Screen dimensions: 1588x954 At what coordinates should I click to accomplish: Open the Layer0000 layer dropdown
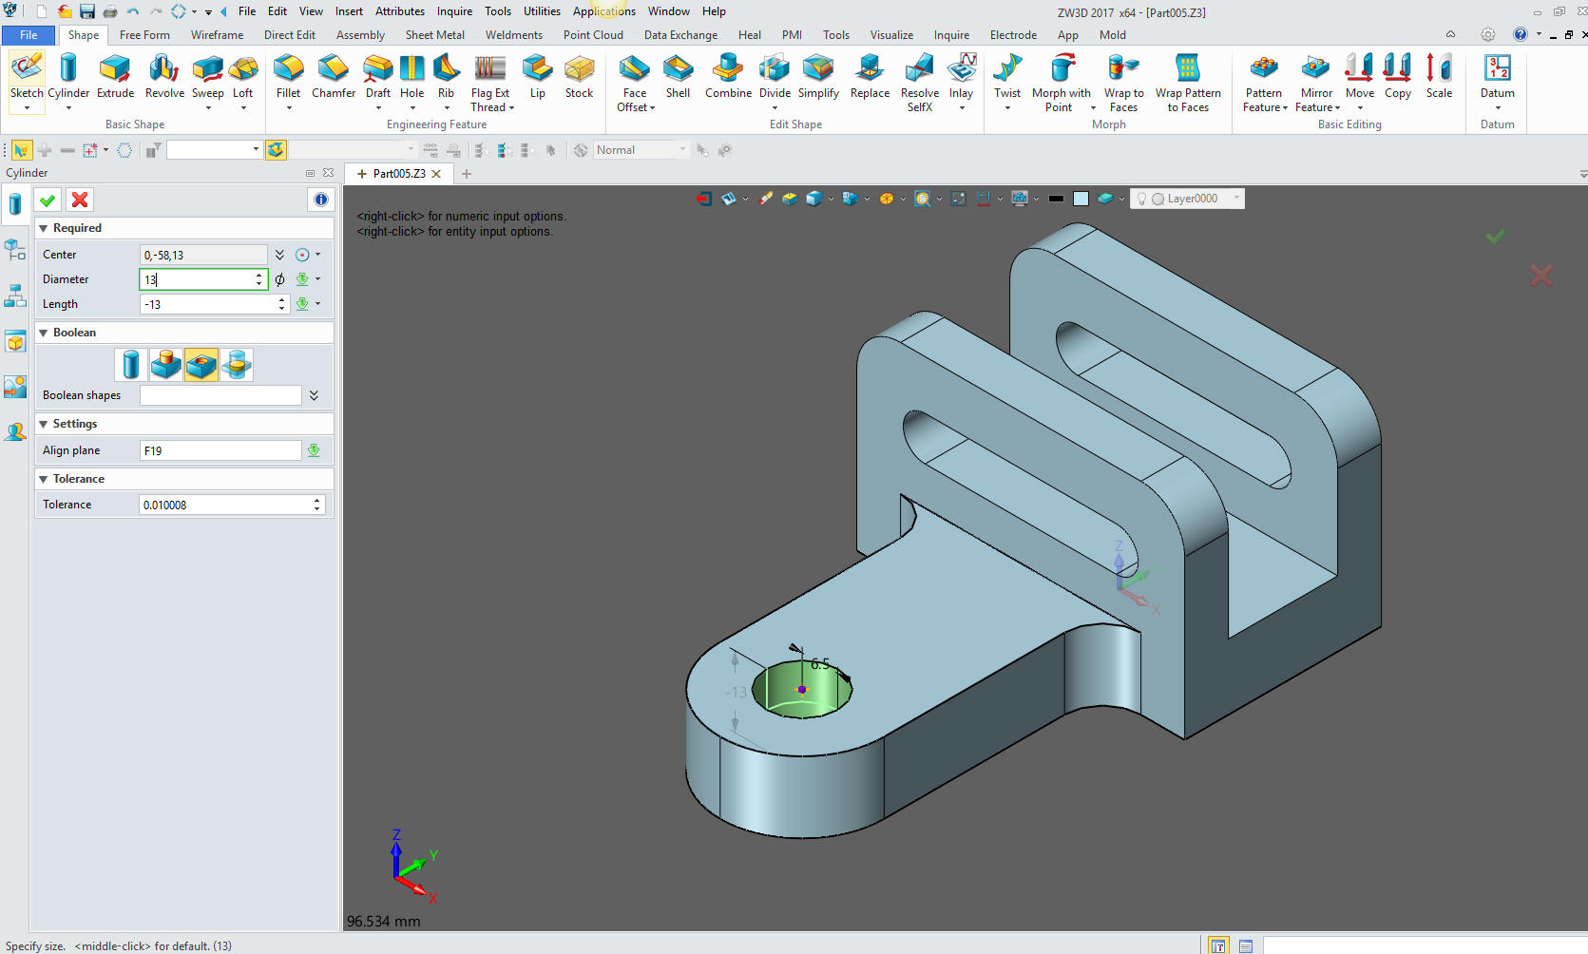(1235, 199)
